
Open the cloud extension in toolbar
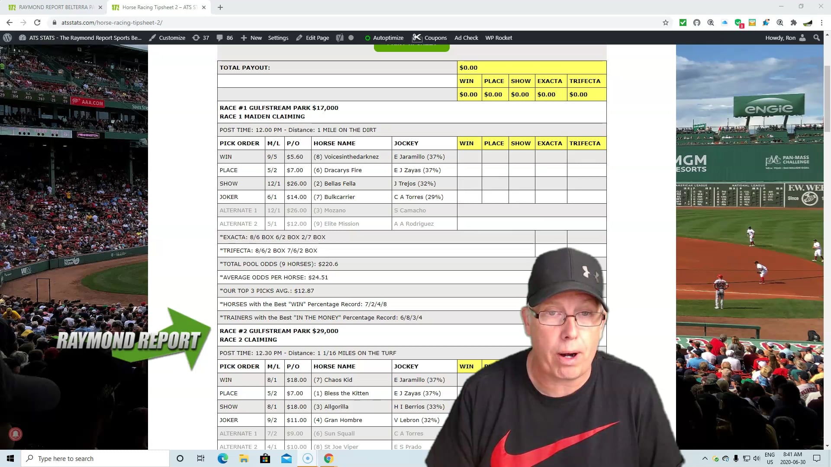725,22
